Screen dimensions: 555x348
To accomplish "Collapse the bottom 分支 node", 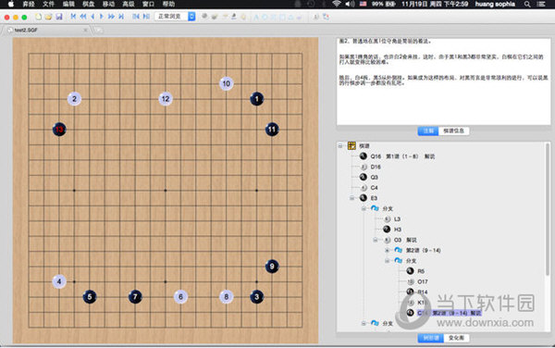I will (x=364, y=323).
